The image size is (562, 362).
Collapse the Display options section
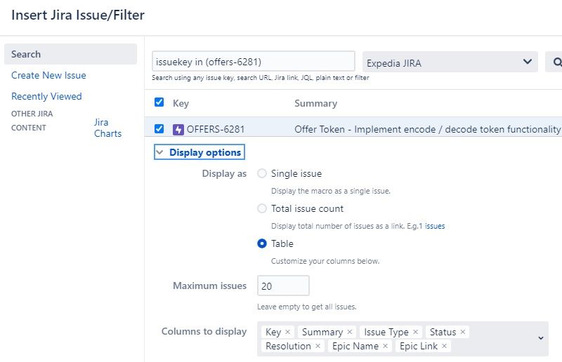pos(200,152)
